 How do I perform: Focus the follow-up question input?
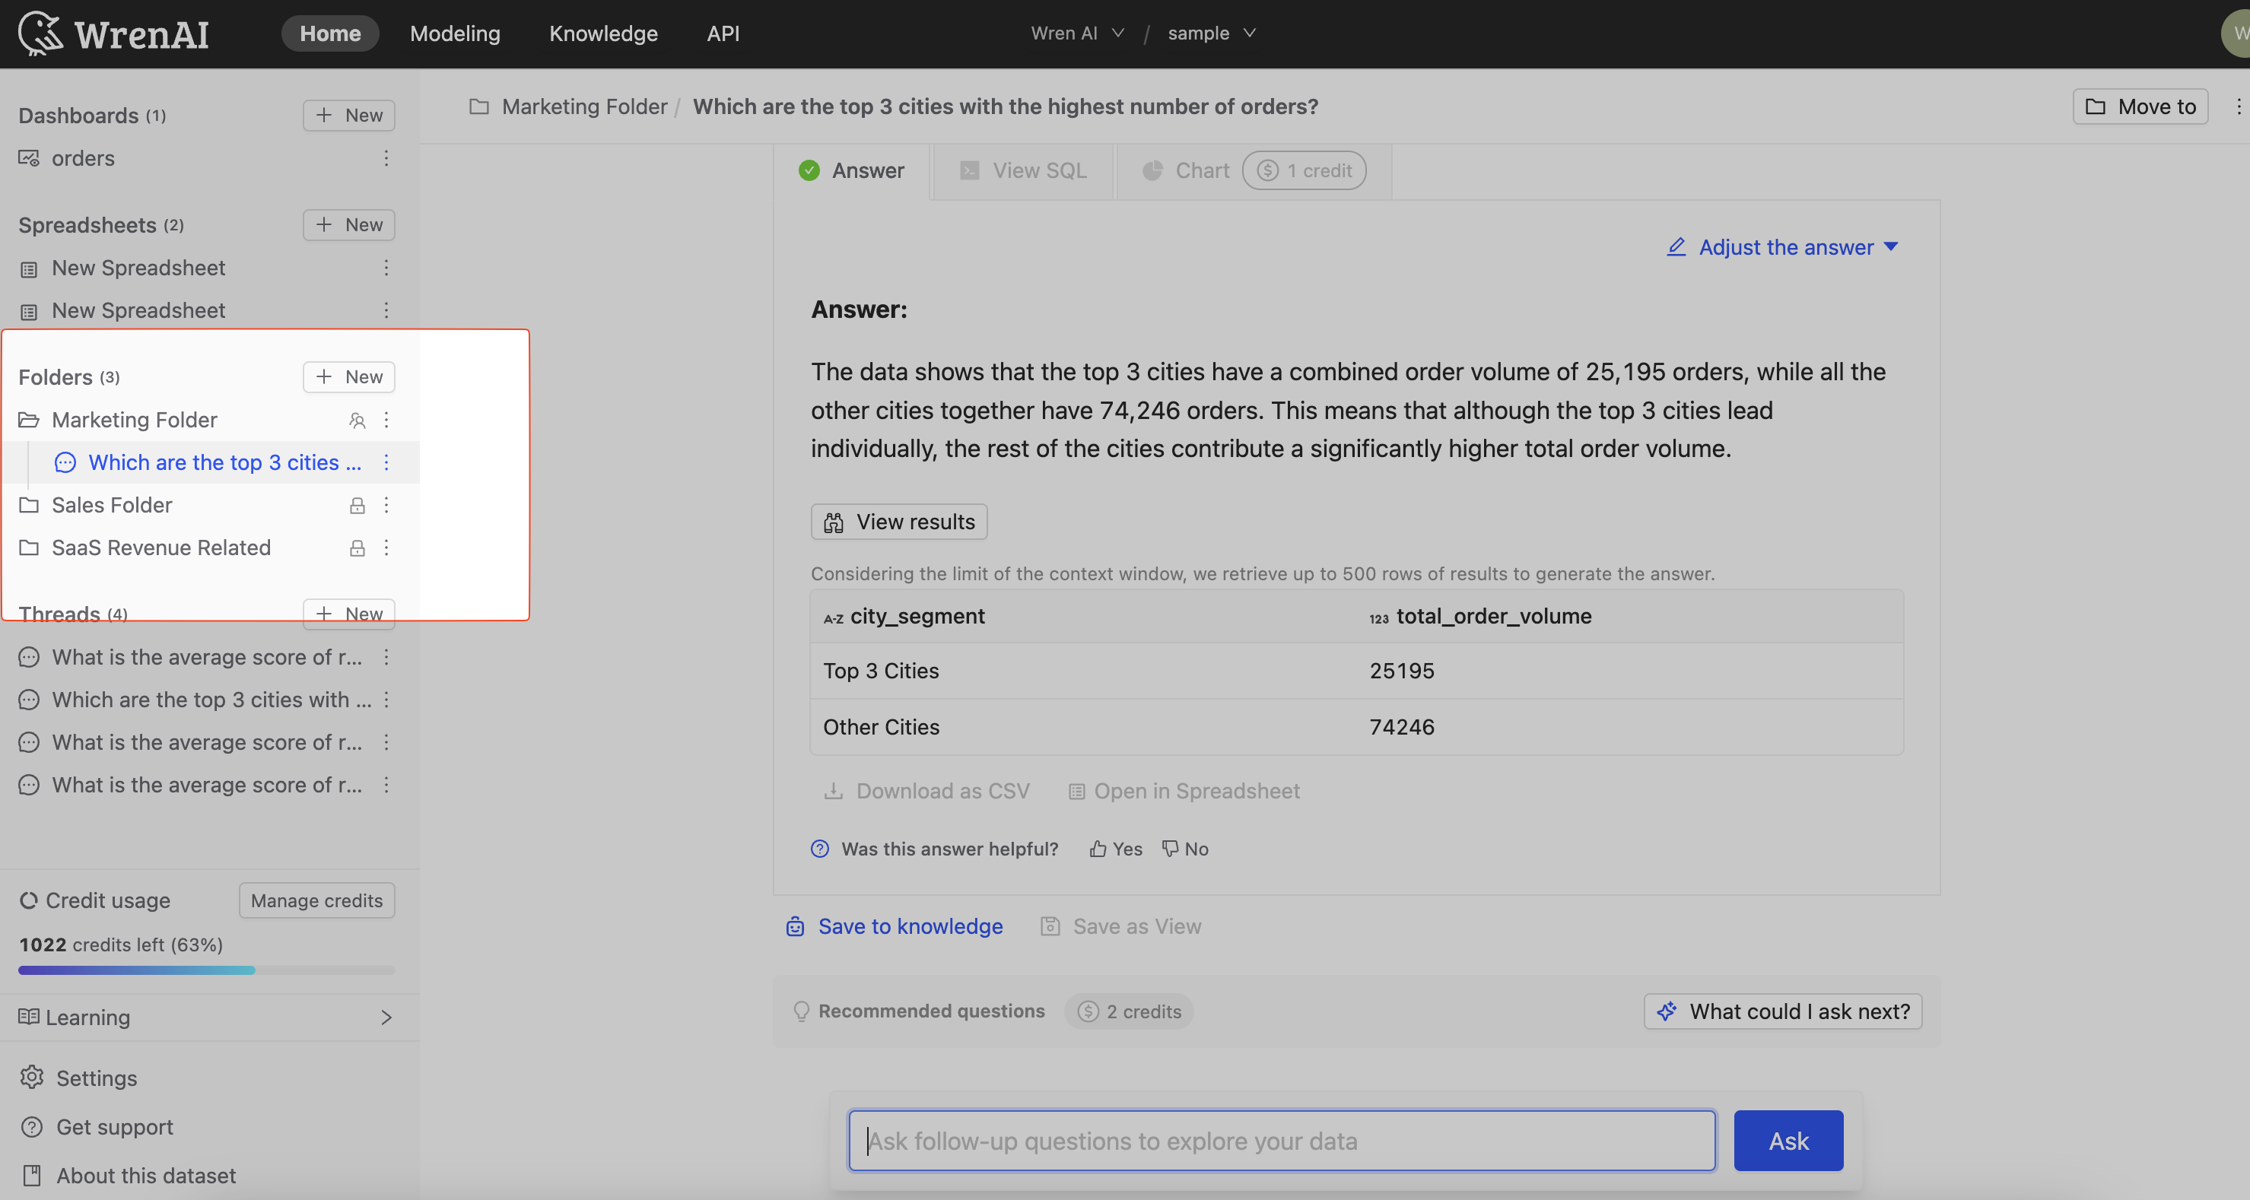point(1282,1141)
